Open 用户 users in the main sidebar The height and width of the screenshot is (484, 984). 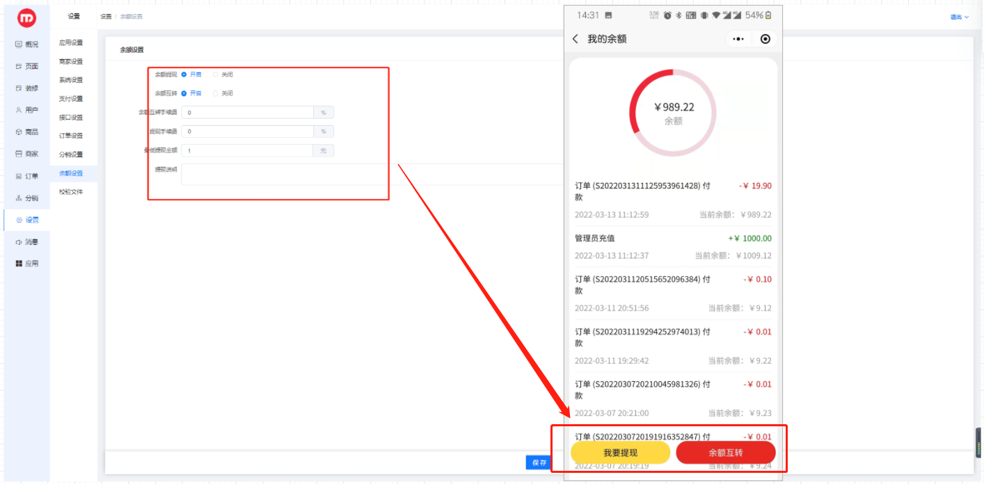click(27, 110)
